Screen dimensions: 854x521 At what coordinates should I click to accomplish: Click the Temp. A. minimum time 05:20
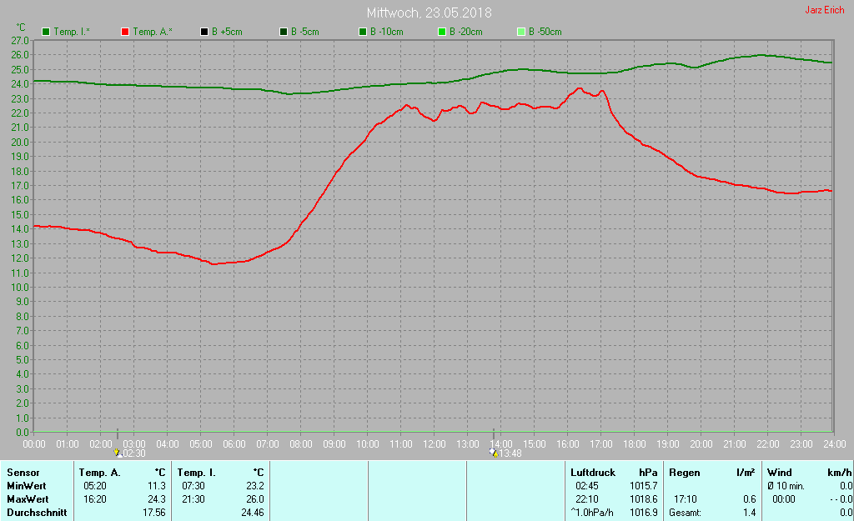click(x=95, y=486)
